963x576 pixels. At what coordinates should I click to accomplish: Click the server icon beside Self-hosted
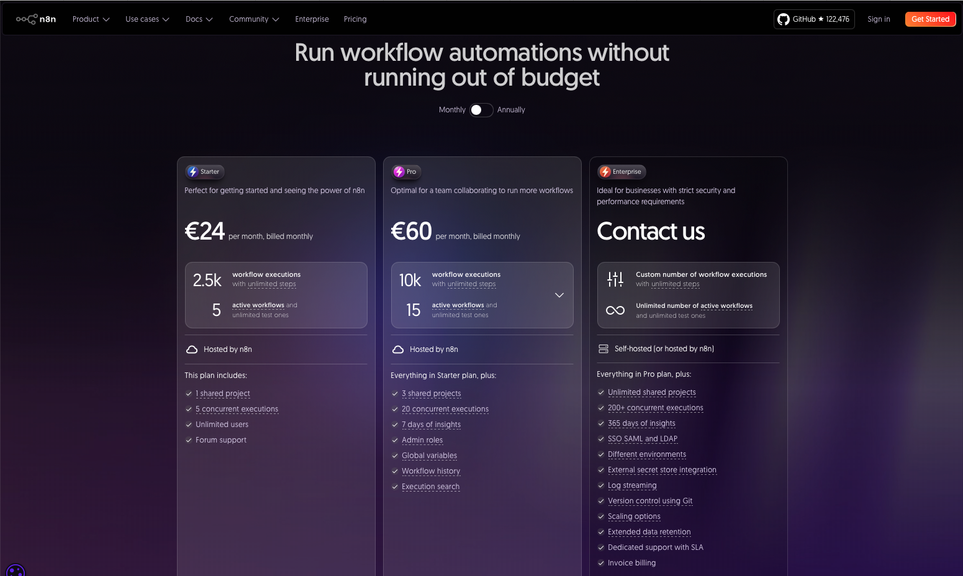click(x=604, y=349)
